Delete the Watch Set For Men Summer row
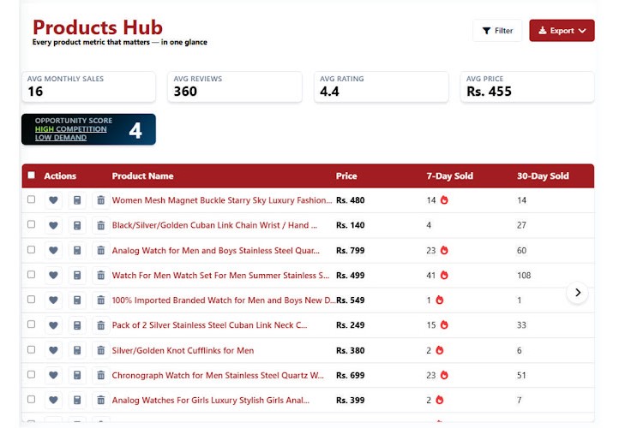 101,275
